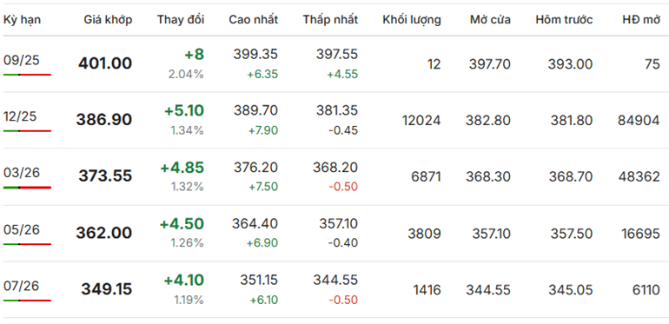Click the Thay đổi column header
669x324 pixels.
181,20
